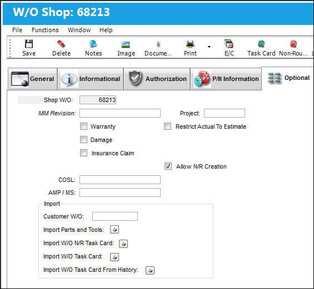Viewport: 314px width, 289px height.
Task: Click the Import W/O Task Card button
Action: (x=114, y=257)
